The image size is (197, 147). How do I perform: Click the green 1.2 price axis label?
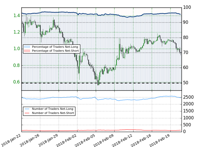pyautogui.click(x=17, y=32)
